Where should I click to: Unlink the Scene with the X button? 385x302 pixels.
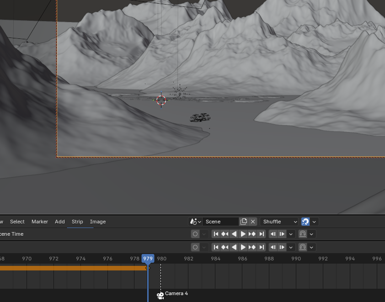253,222
